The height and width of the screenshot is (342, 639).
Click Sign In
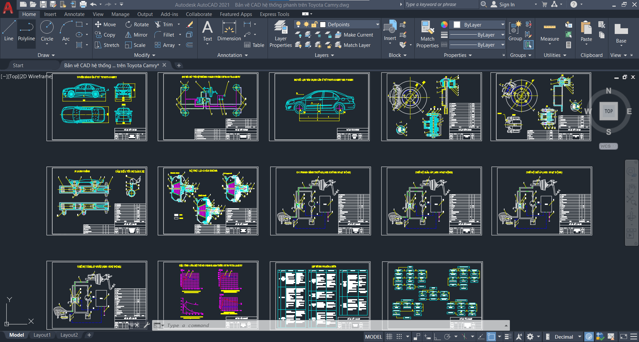coord(503,4)
